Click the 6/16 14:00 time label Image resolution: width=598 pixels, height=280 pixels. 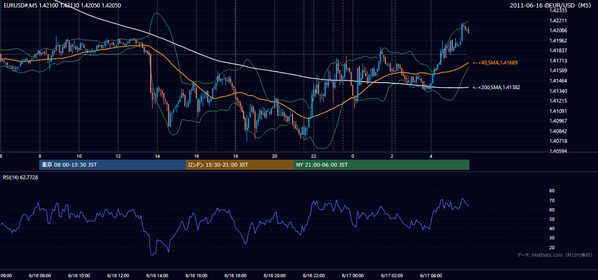click(157, 275)
